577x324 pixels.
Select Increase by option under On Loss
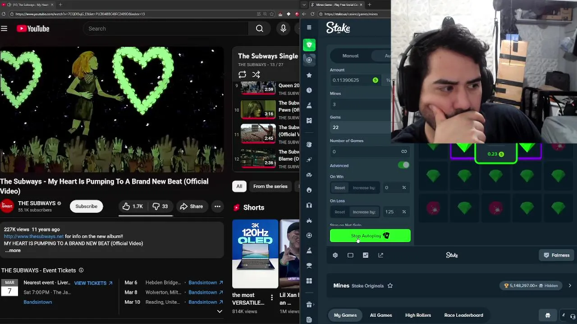pyautogui.click(x=364, y=212)
